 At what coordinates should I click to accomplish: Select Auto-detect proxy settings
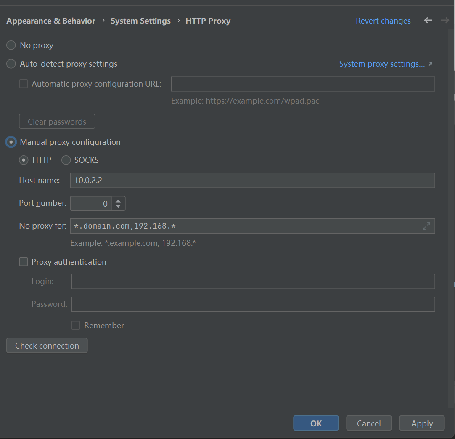point(11,64)
